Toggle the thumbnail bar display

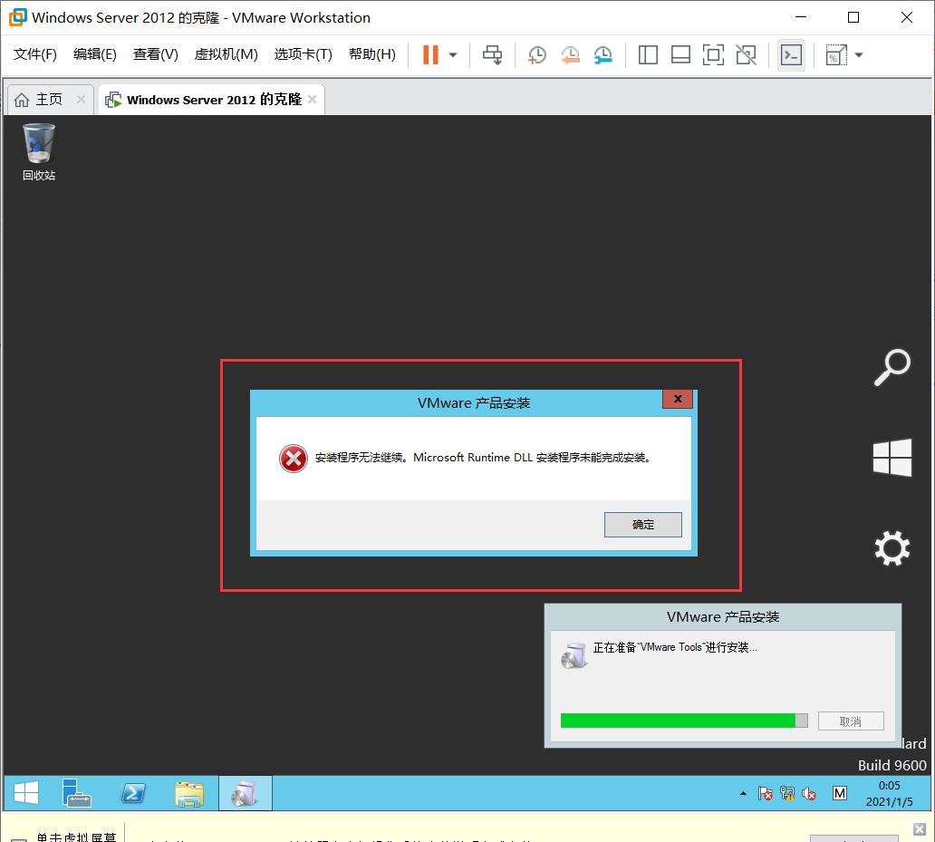pos(680,54)
